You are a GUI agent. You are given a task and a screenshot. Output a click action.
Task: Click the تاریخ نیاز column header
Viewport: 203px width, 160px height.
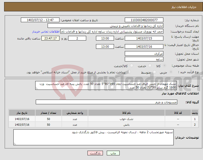coord(22,113)
